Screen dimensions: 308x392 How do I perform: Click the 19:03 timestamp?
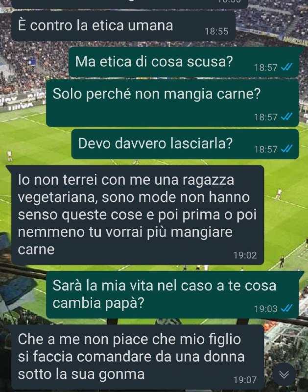[265, 309]
